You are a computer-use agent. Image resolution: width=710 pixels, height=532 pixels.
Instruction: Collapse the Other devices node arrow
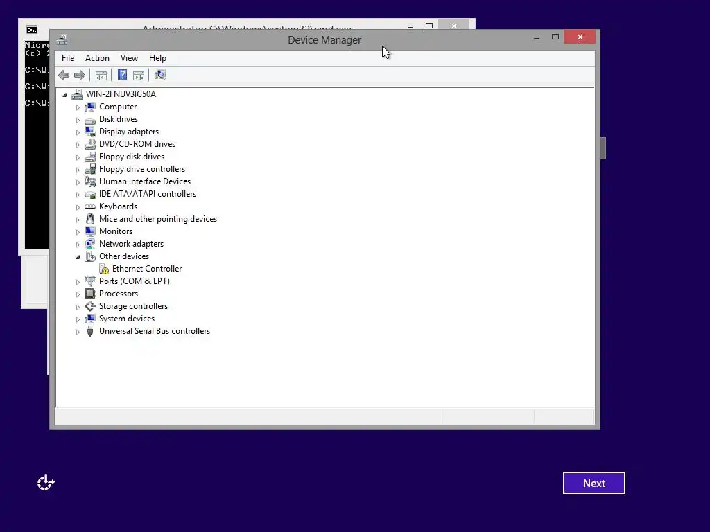coord(78,257)
